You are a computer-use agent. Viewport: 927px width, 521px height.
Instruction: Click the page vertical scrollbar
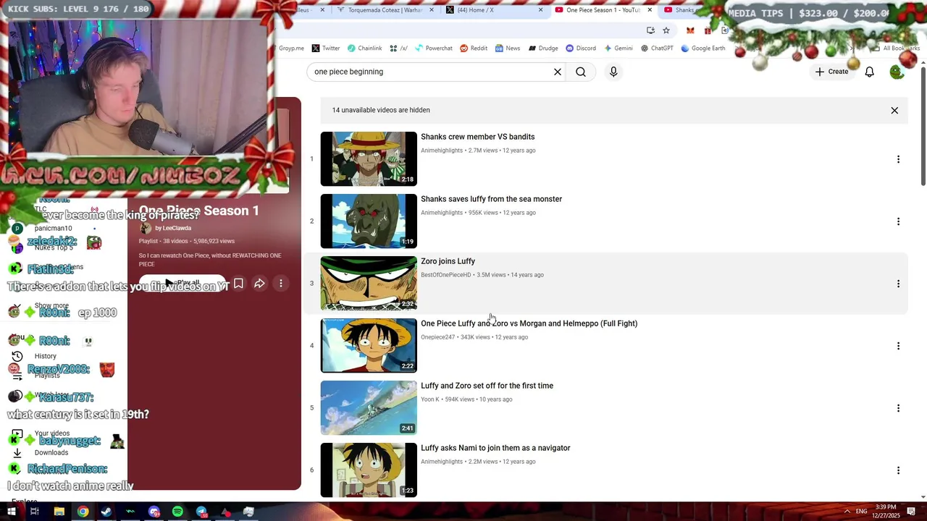pos(923,127)
